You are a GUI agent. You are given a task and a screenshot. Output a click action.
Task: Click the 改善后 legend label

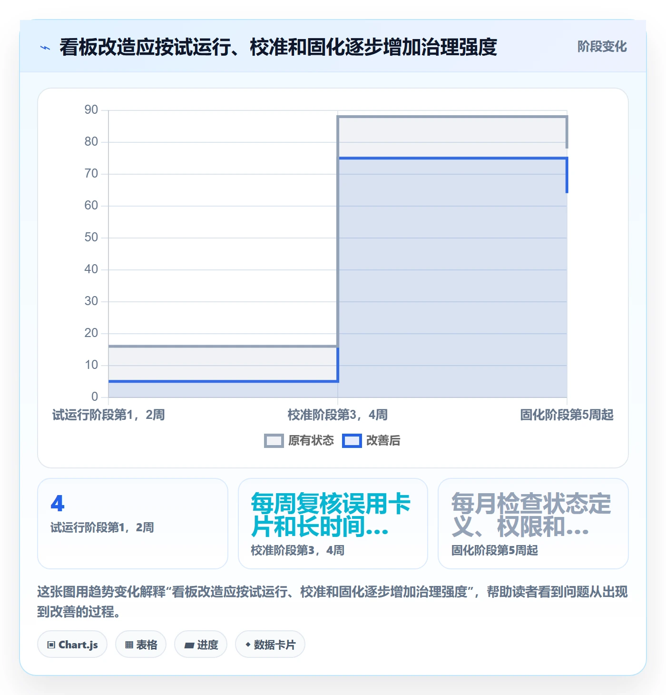[x=383, y=441]
